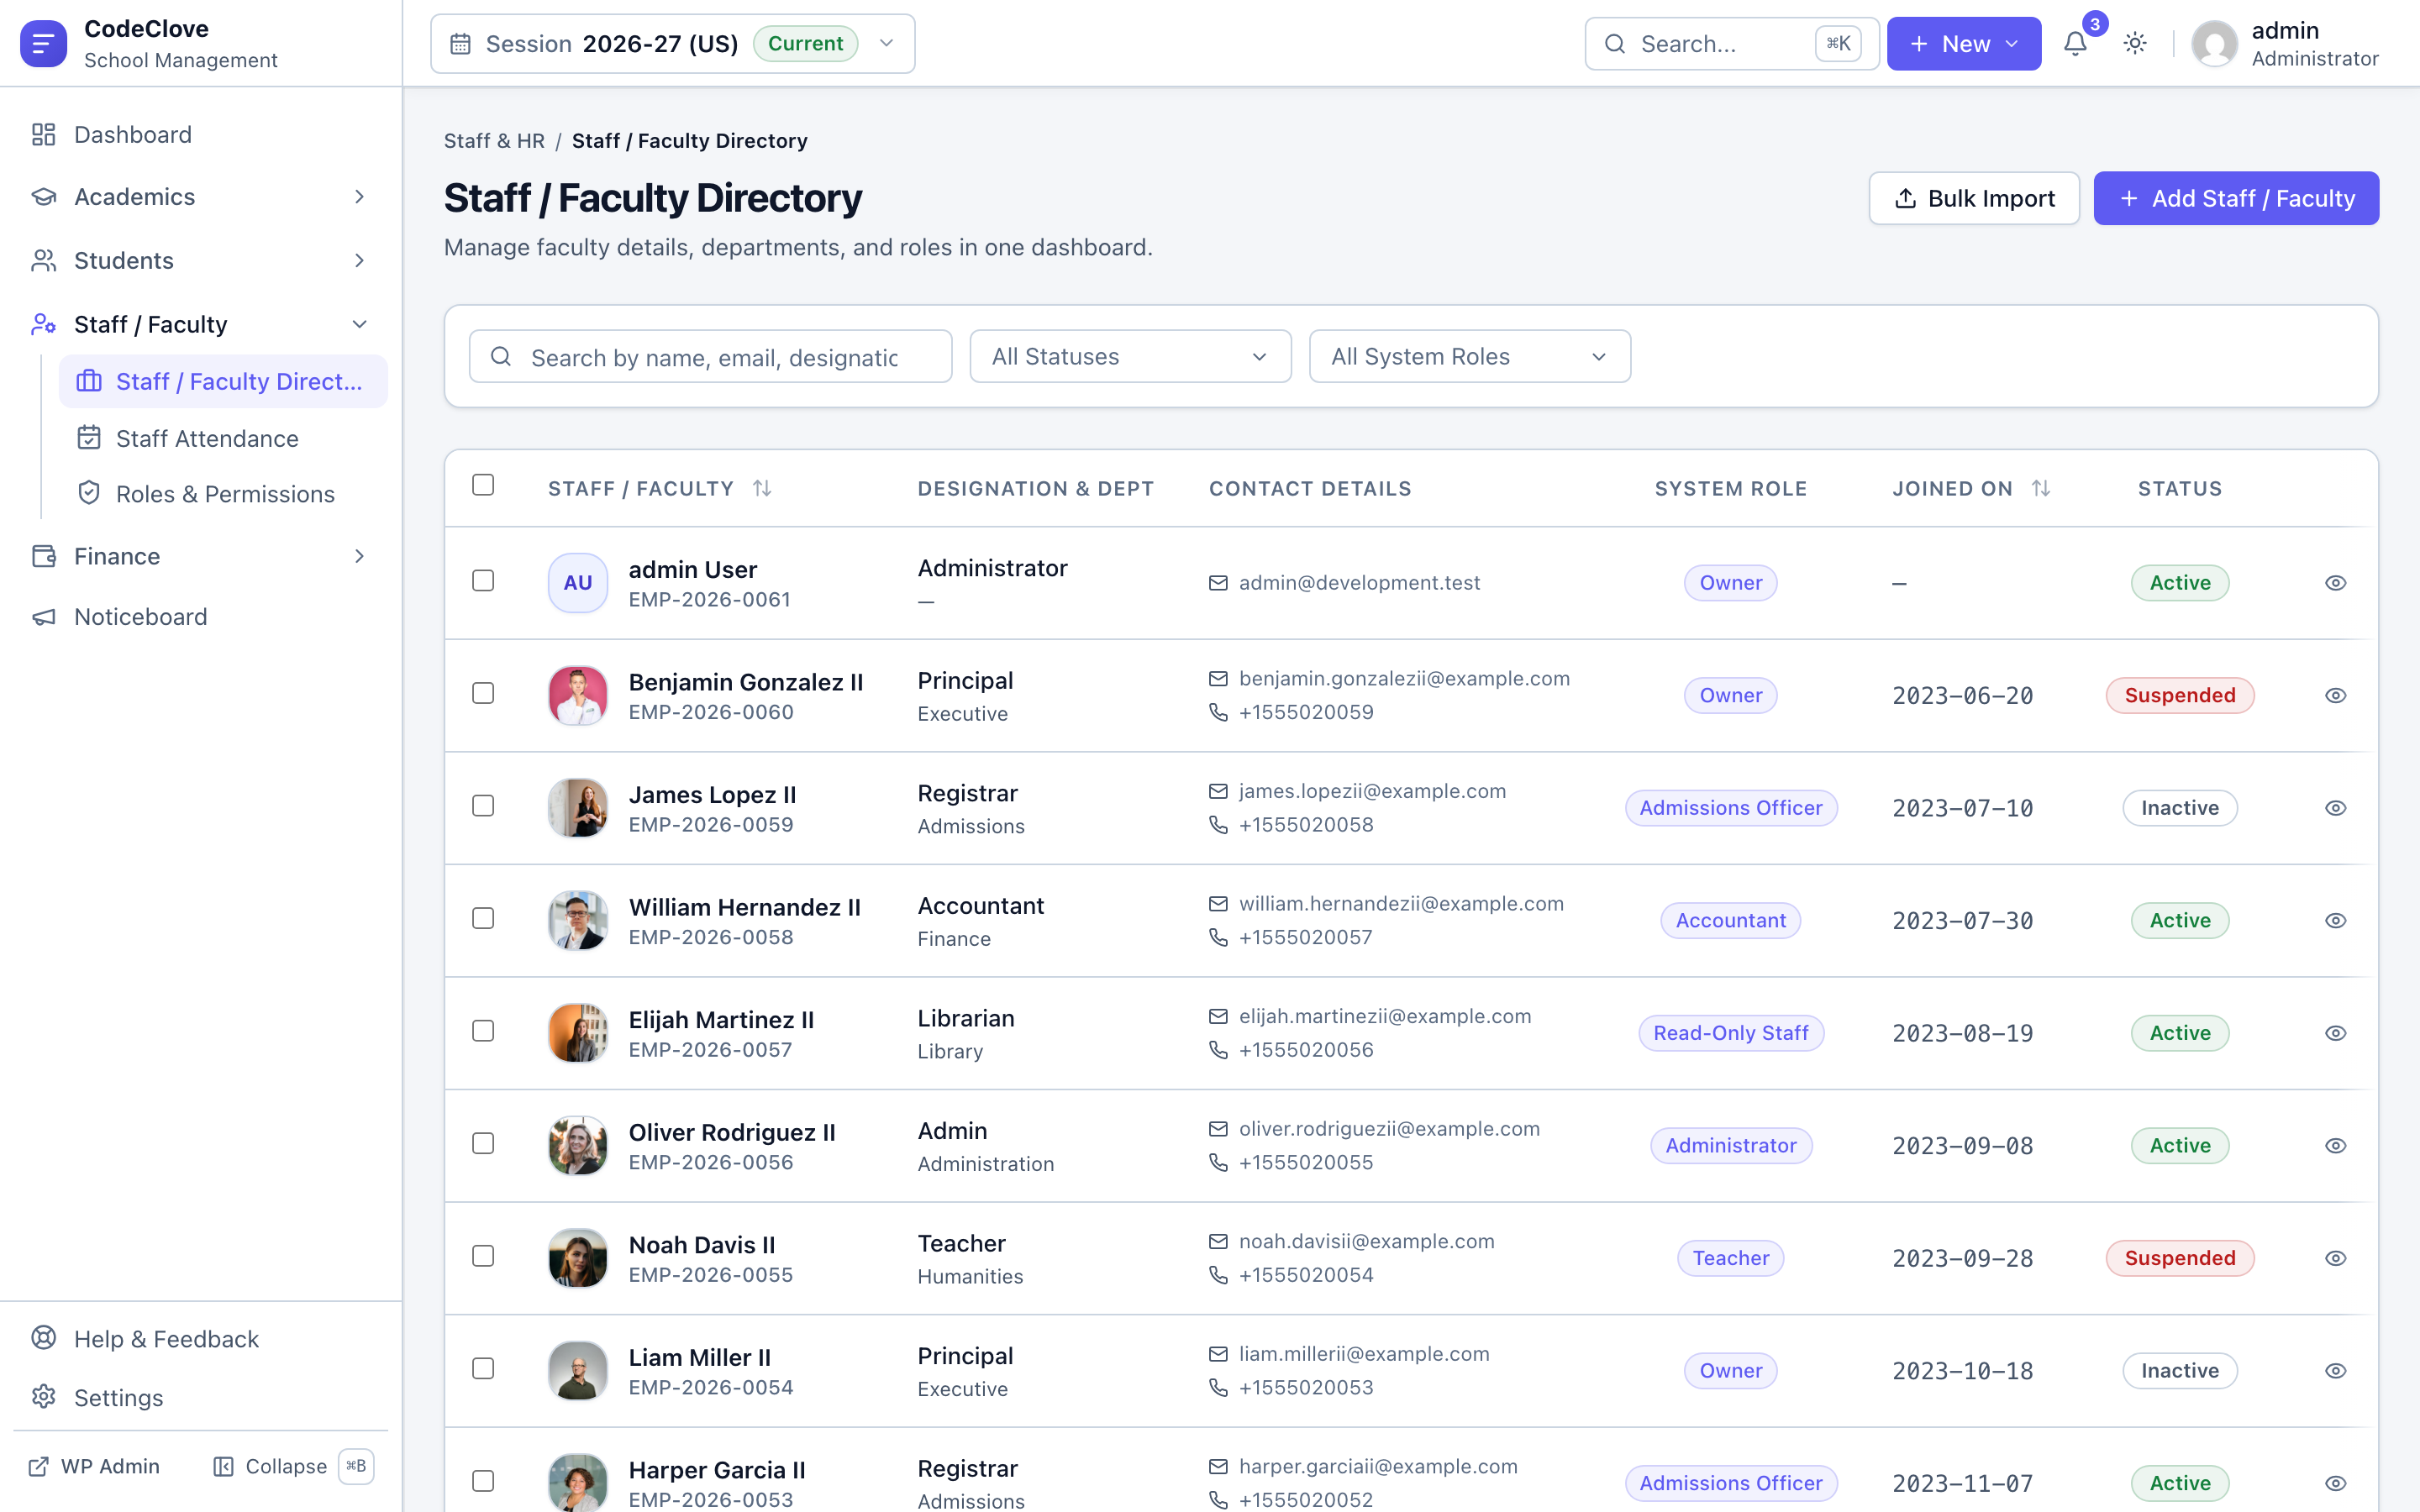Open the Session 2026-27 dropdown

[672, 44]
